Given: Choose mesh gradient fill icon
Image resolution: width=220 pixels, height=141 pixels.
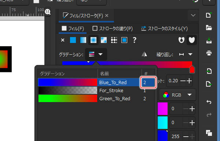Looking at the screenshot, I should (x=104, y=40).
